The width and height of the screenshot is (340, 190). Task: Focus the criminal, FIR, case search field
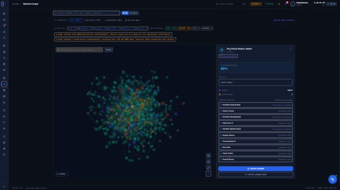coord(86,13)
